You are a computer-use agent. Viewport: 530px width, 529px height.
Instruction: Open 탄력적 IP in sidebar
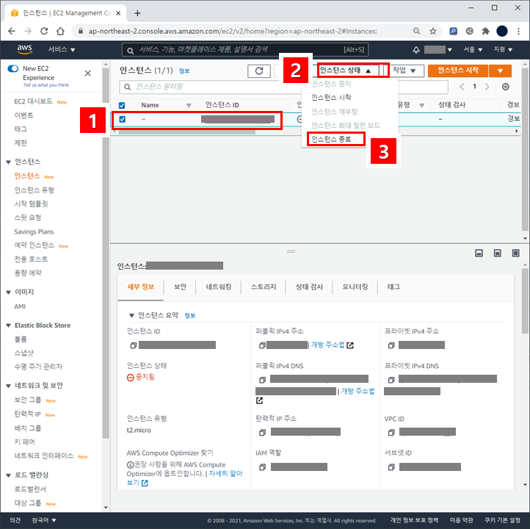(x=27, y=414)
